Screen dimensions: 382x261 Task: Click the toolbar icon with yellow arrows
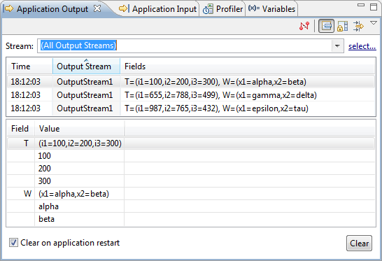(358, 26)
